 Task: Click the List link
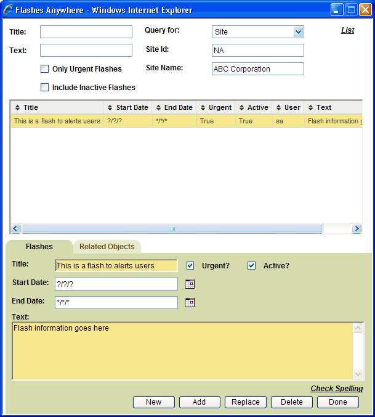click(x=348, y=30)
